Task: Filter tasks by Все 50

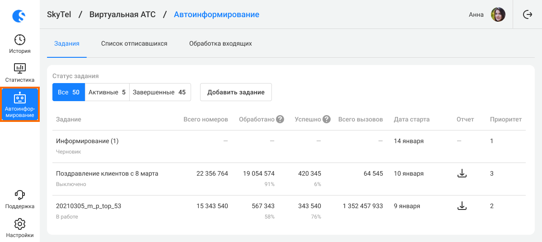Action: [69, 92]
